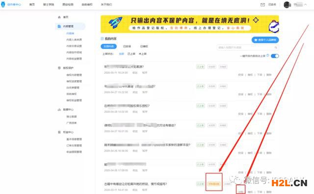Open 内容交易设置 in the sidebar
The height and width of the screenshot is (194, 314).
(x=74, y=46)
